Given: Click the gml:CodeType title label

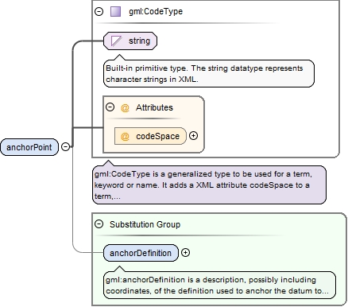Looking at the screenshot, I should tap(156, 12).
